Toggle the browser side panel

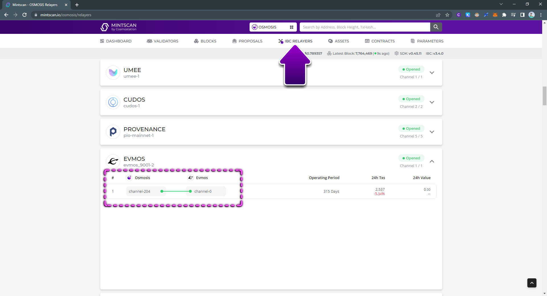(522, 15)
